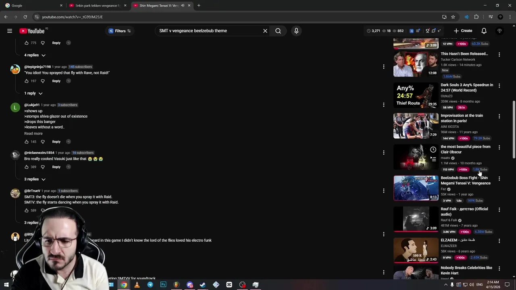Expand the 4 replies thread
The height and width of the screenshot is (290, 516).
click(x=35, y=55)
